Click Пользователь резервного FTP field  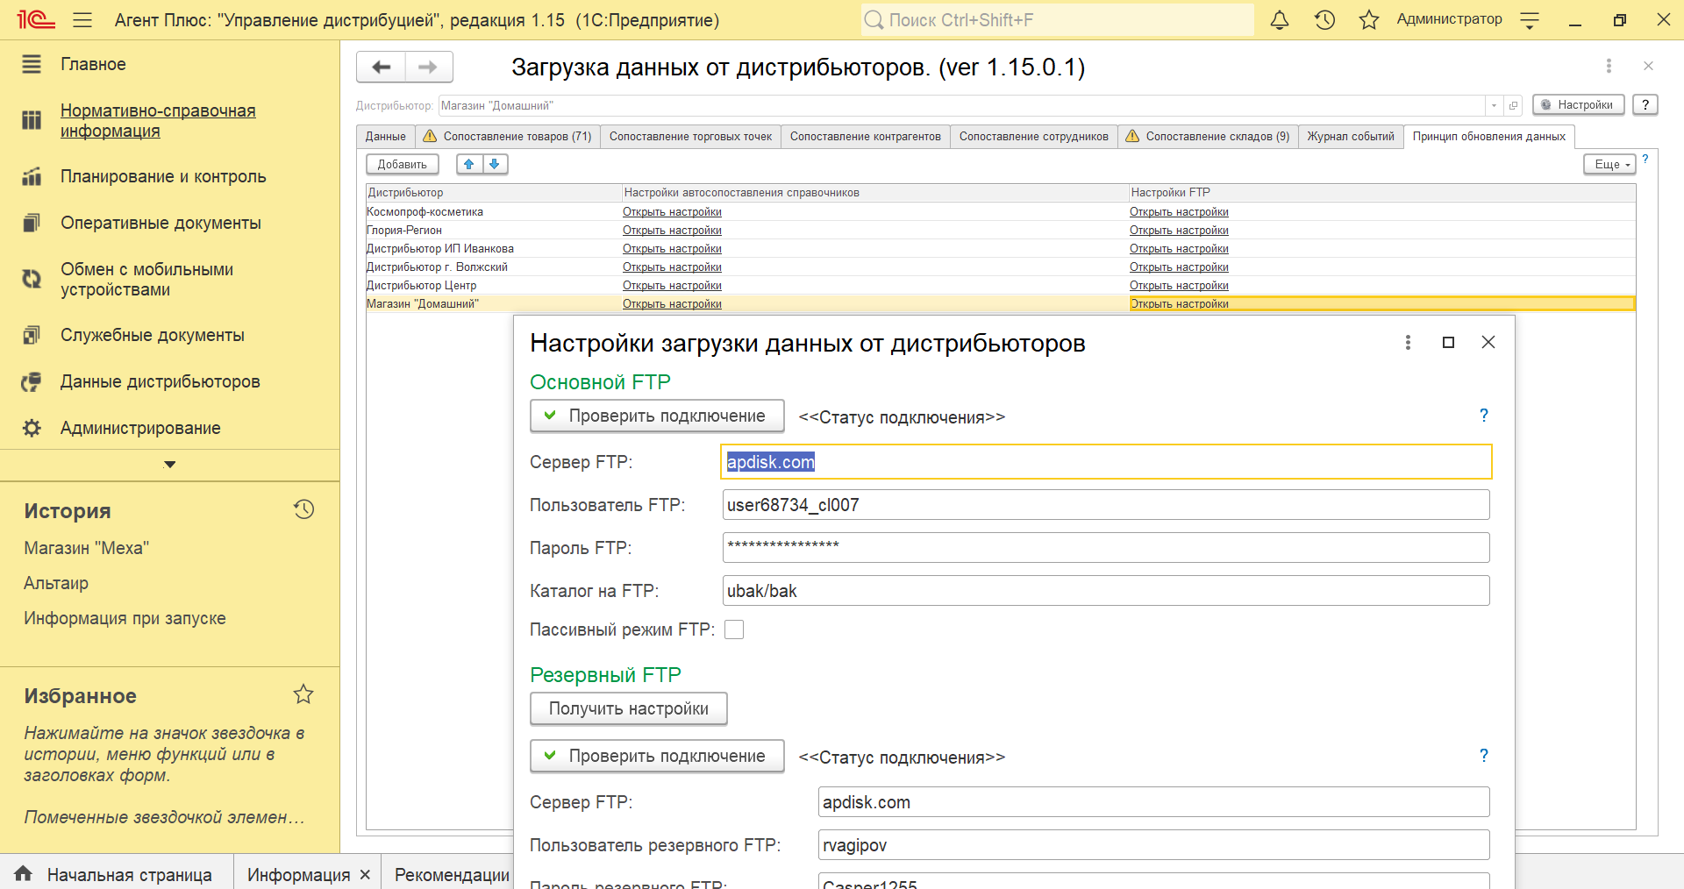[1154, 845]
